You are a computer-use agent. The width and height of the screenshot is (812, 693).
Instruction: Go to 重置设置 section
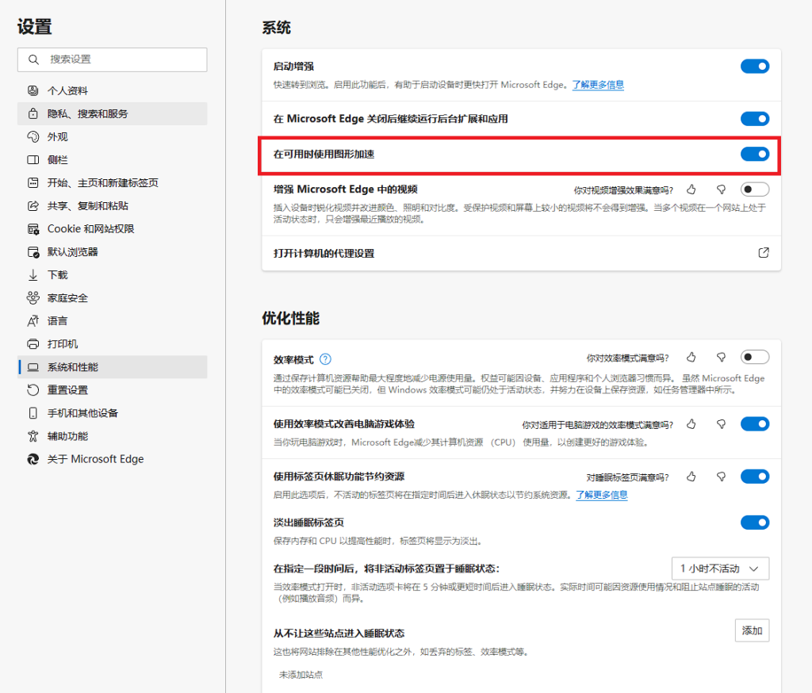pos(67,390)
